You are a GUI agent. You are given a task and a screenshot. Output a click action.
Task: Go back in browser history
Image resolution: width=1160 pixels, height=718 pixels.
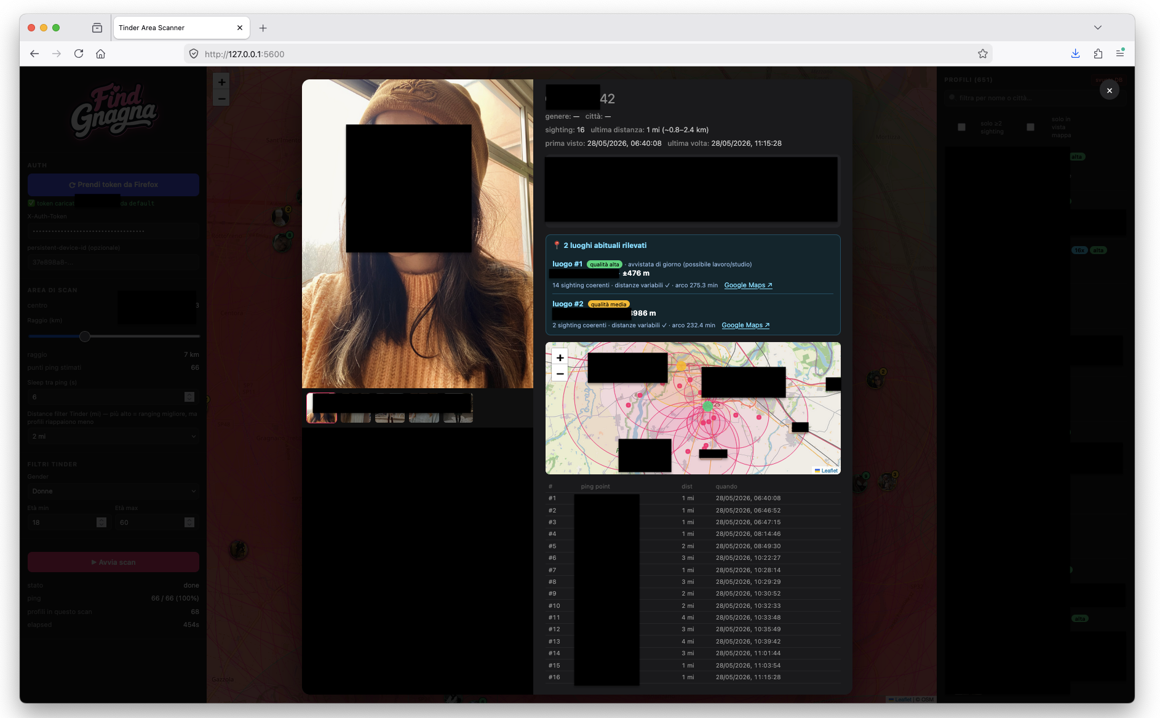pyautogui.click(x=34, y=54)
